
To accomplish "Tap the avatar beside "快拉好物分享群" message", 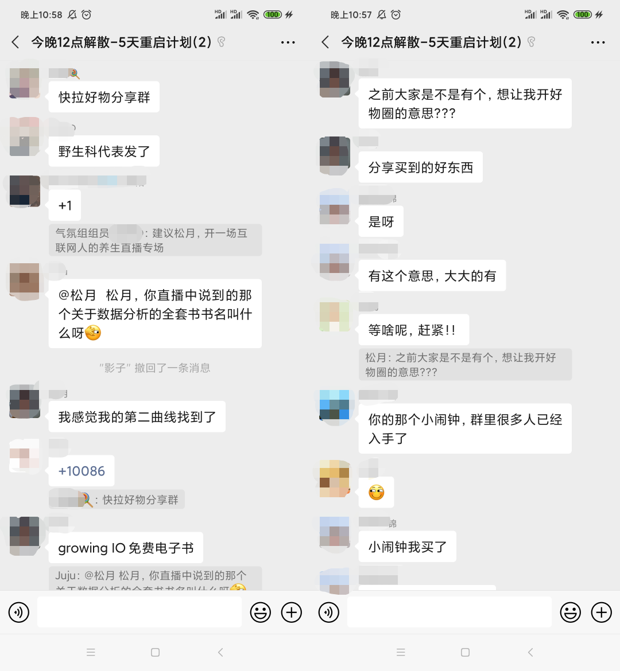I will click(x=25, y=83).
